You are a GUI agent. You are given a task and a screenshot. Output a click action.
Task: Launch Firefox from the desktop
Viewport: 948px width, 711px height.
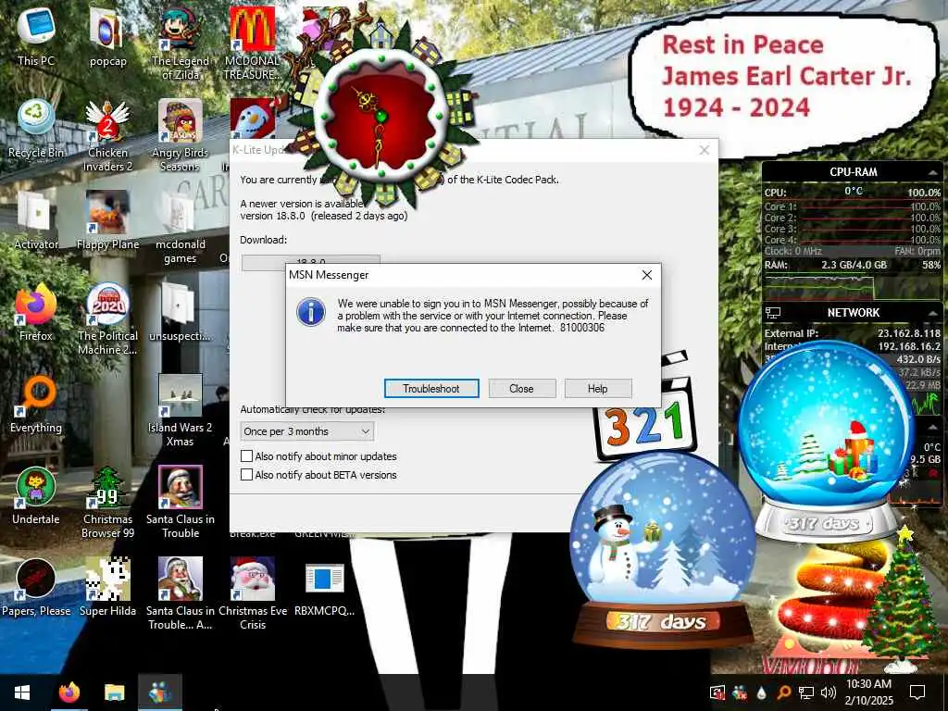[36, 312]
